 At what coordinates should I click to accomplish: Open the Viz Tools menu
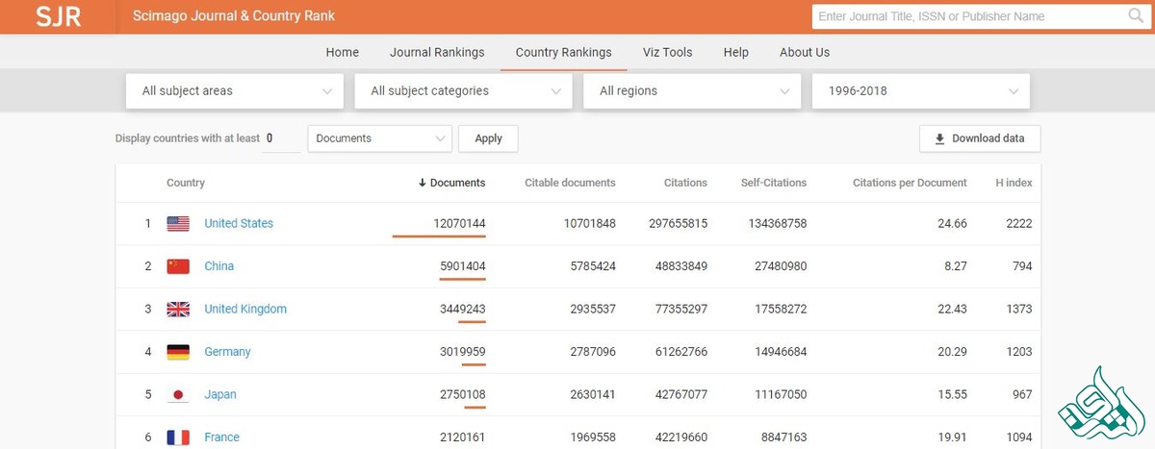[x=668, y=52]
